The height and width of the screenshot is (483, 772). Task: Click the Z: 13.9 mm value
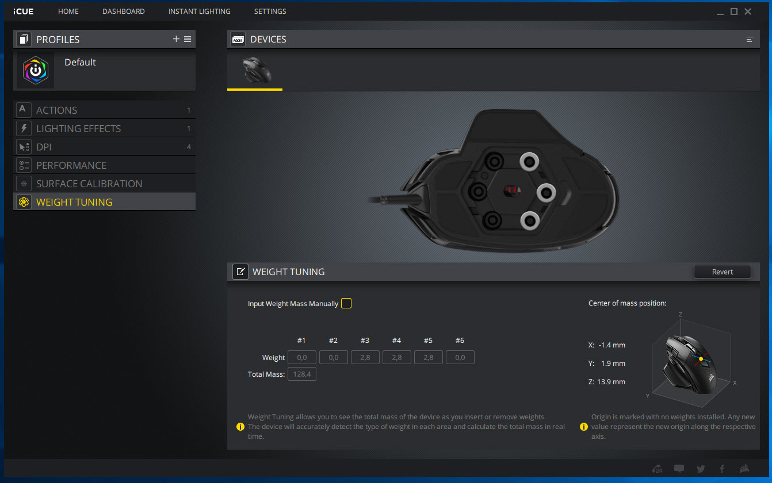click(606, 381)
